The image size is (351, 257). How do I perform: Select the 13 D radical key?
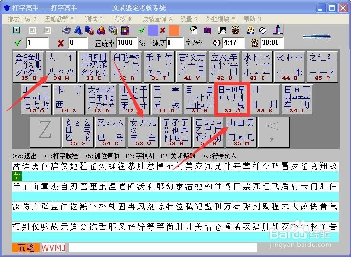tap(102, 99)
